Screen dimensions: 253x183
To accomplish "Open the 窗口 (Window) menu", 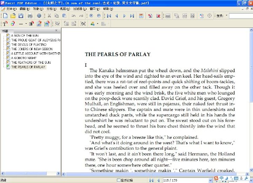I will tap(95, 9).
